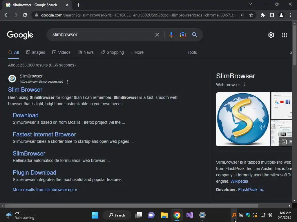Viewport: 297px width, 222px height.
Task: Start voice search with the microphone icon
Action: [171, 35]
